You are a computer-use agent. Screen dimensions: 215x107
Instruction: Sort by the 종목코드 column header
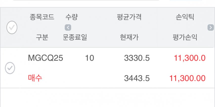pos(42,17)
